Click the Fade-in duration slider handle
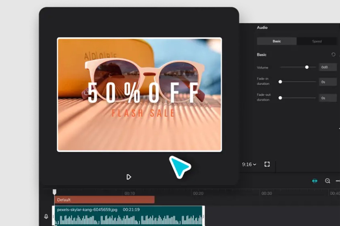The width and height of the screenshot is (340, 226). click(x=280, y=82)
